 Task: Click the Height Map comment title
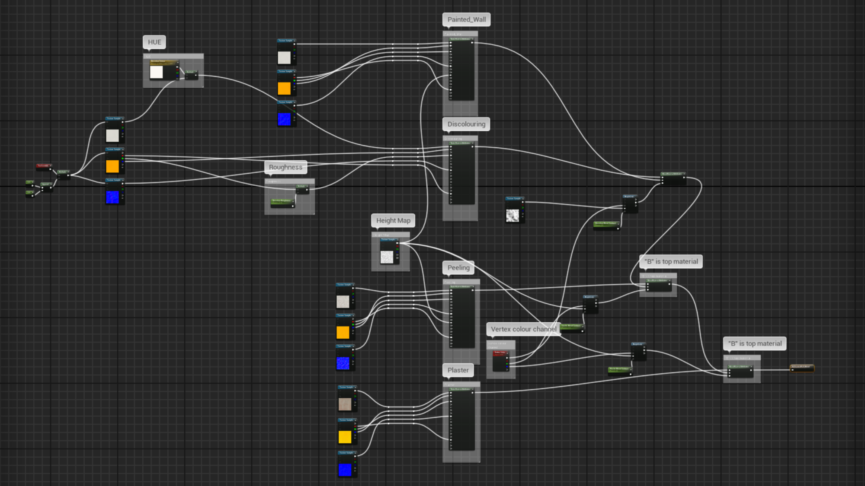(x=393, y=220)
